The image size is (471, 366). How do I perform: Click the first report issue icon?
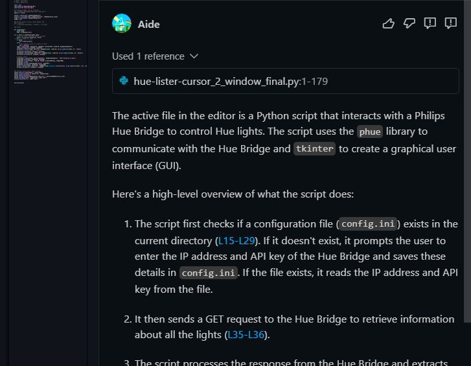pyautogui.click(x=430, y=24)
